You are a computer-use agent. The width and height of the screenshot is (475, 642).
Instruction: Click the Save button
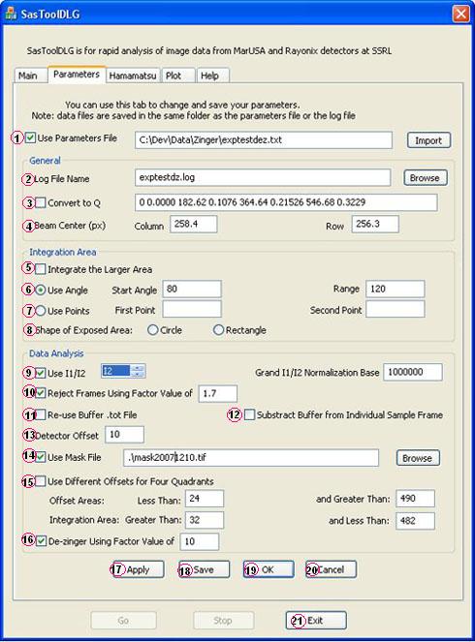click(204, 569)
